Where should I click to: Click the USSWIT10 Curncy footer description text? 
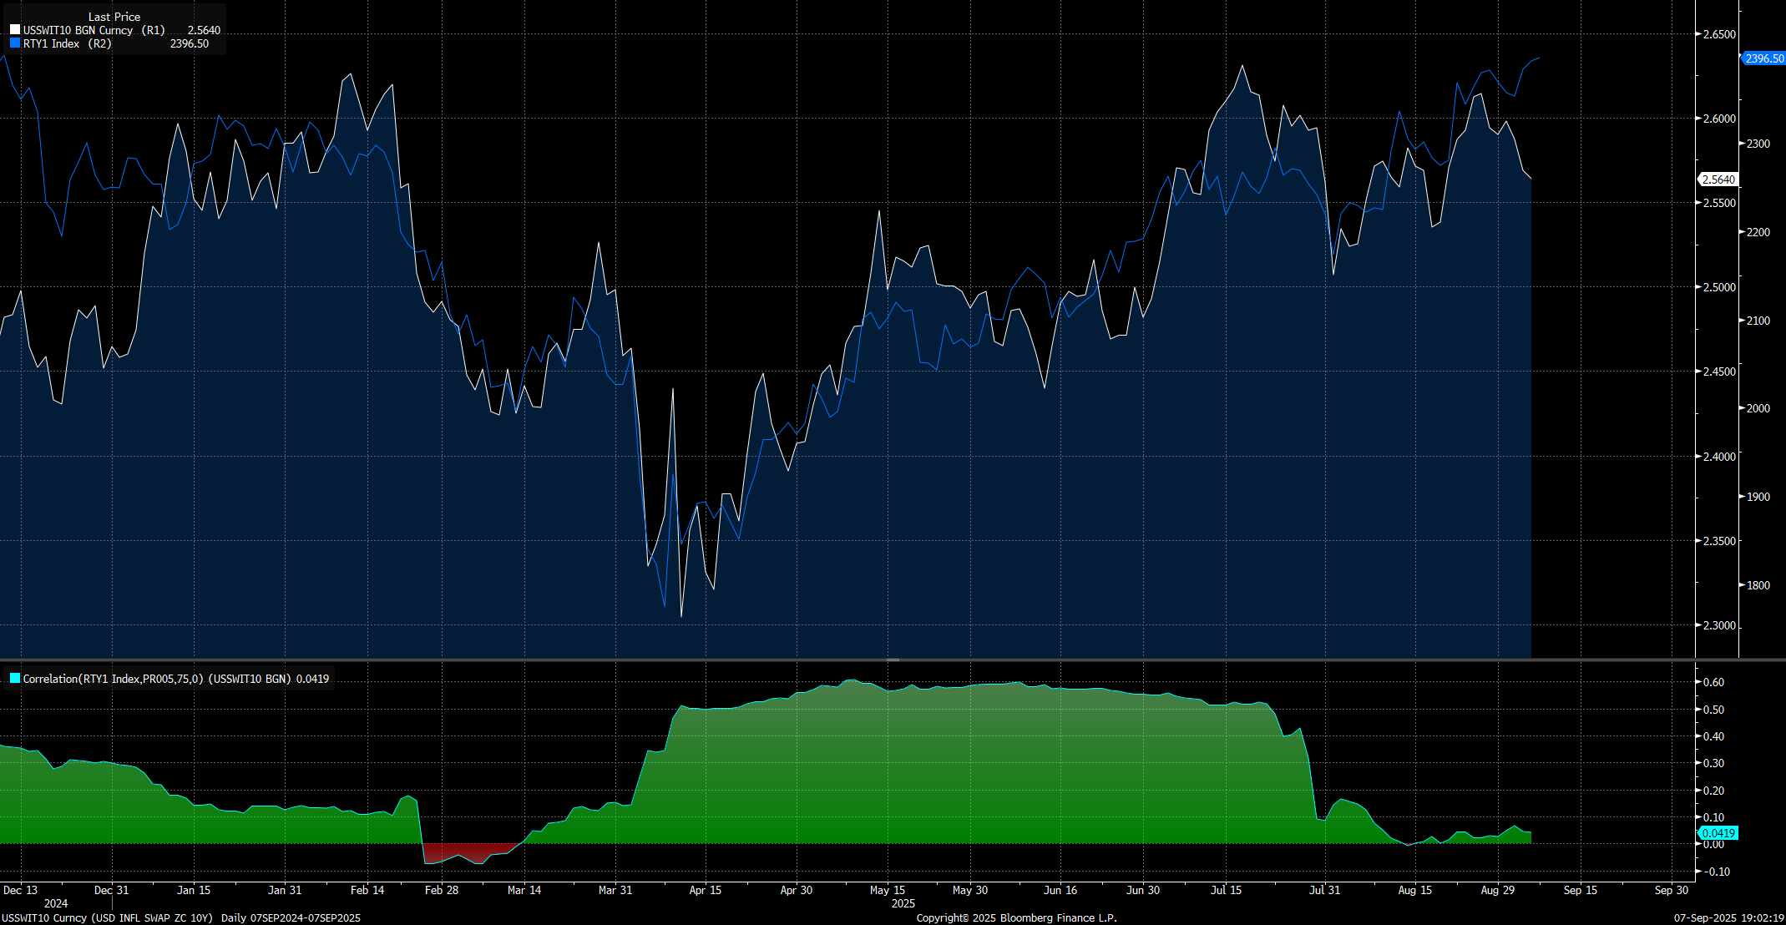(107, 917)
